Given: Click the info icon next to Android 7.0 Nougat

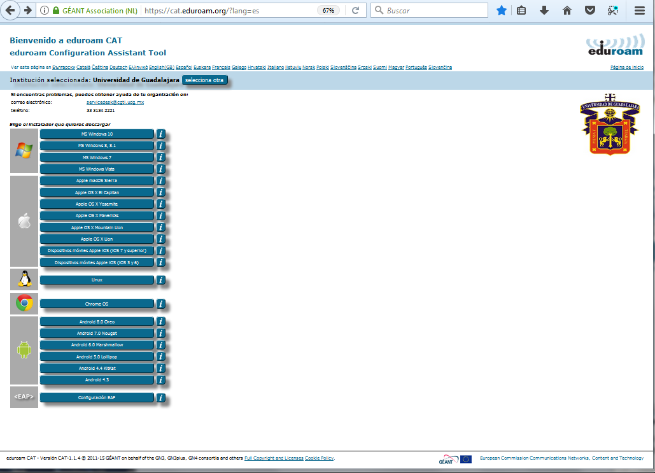Looking at the screenshot, I should point(161,334).
